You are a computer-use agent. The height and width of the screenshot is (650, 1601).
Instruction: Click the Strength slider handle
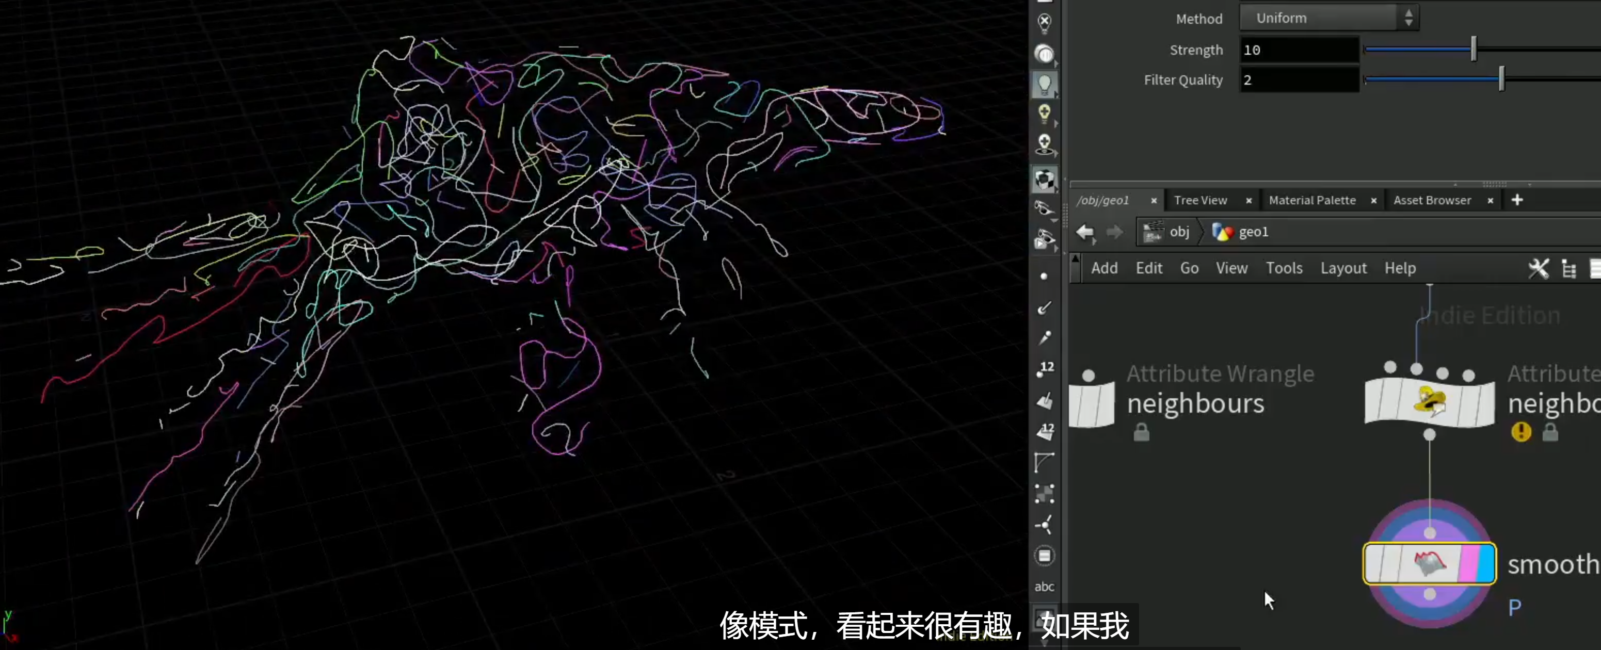click(x=1474, y=49)
